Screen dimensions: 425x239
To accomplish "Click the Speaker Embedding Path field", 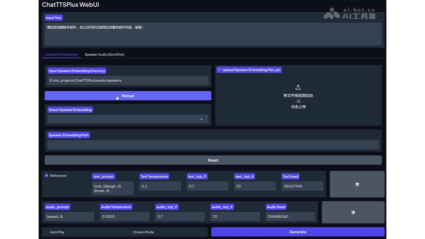I will (213, 145).
